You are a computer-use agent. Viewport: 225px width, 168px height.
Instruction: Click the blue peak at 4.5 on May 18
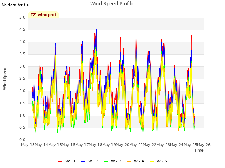click(96, 30)
